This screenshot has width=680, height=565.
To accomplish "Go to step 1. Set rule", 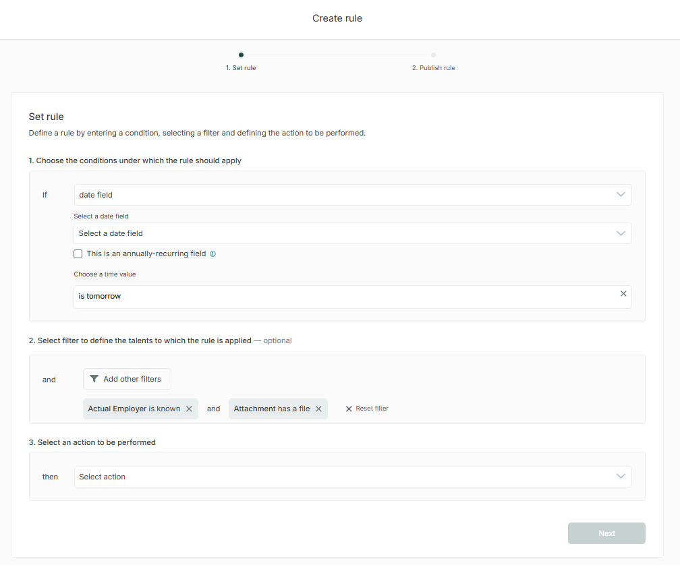I will tap(241, 67).
